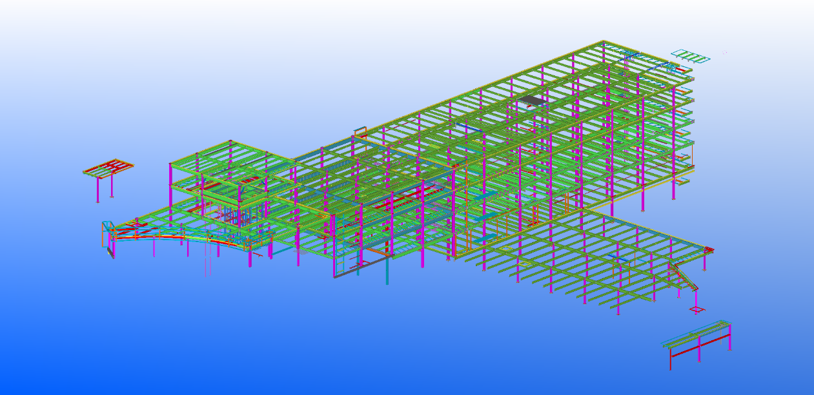This screenshot has width=814, height=395.
Task: Click the red staircase stringer at the right corner
Action: coord(683,277)
